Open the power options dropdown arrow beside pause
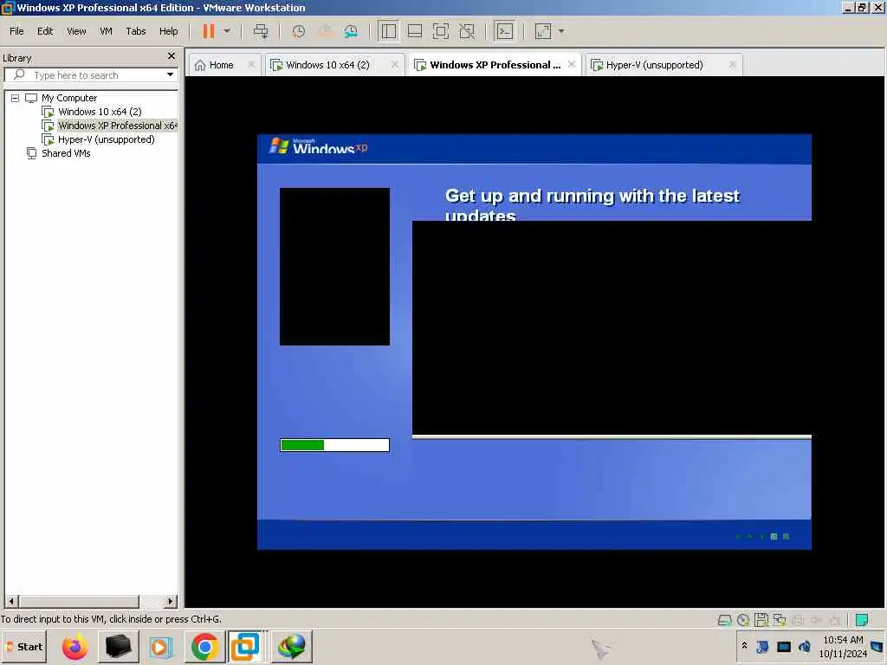887x665 pixels. coord(227,31)
